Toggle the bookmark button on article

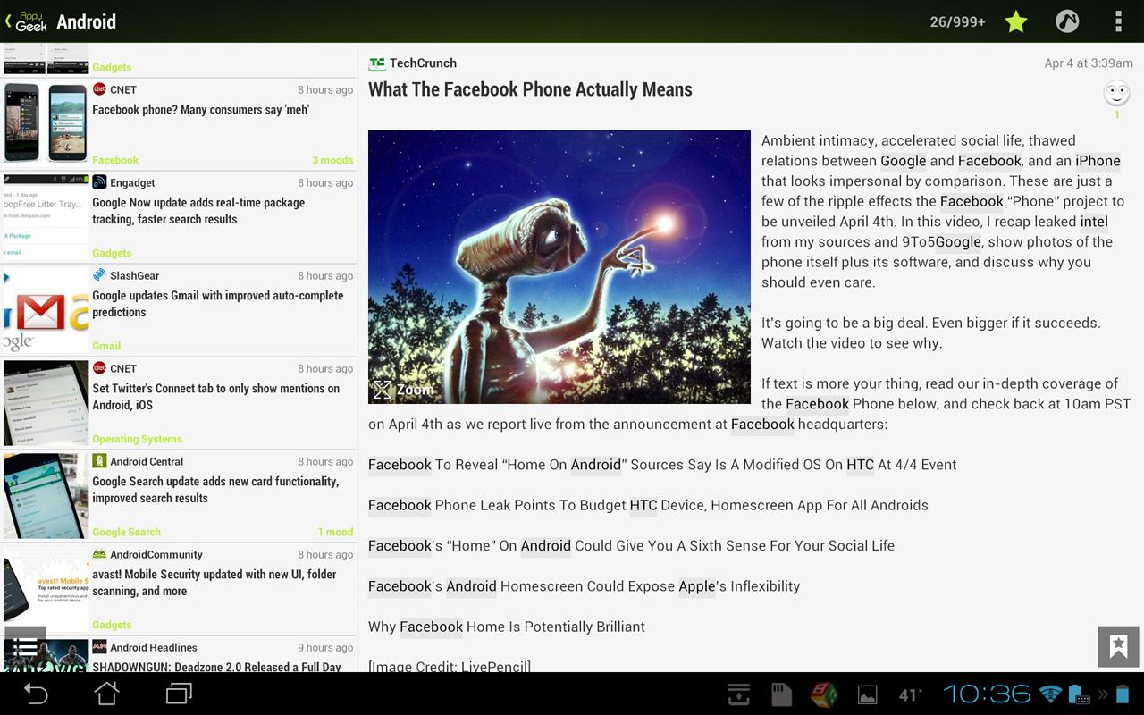coord(1118,647)
